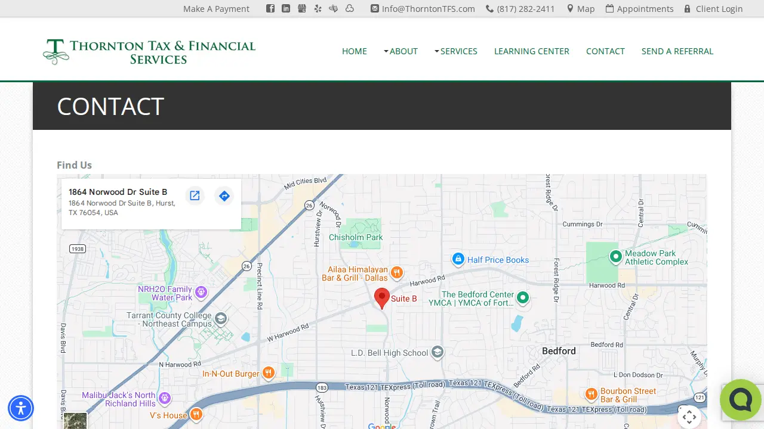
Task: Open the Contact menu item
Action: [x=605, y=51]
